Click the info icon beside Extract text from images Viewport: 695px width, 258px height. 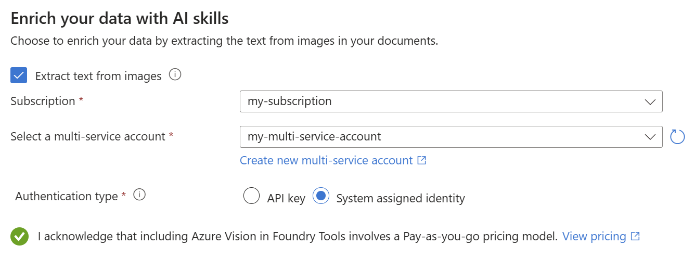click(175, 75)
